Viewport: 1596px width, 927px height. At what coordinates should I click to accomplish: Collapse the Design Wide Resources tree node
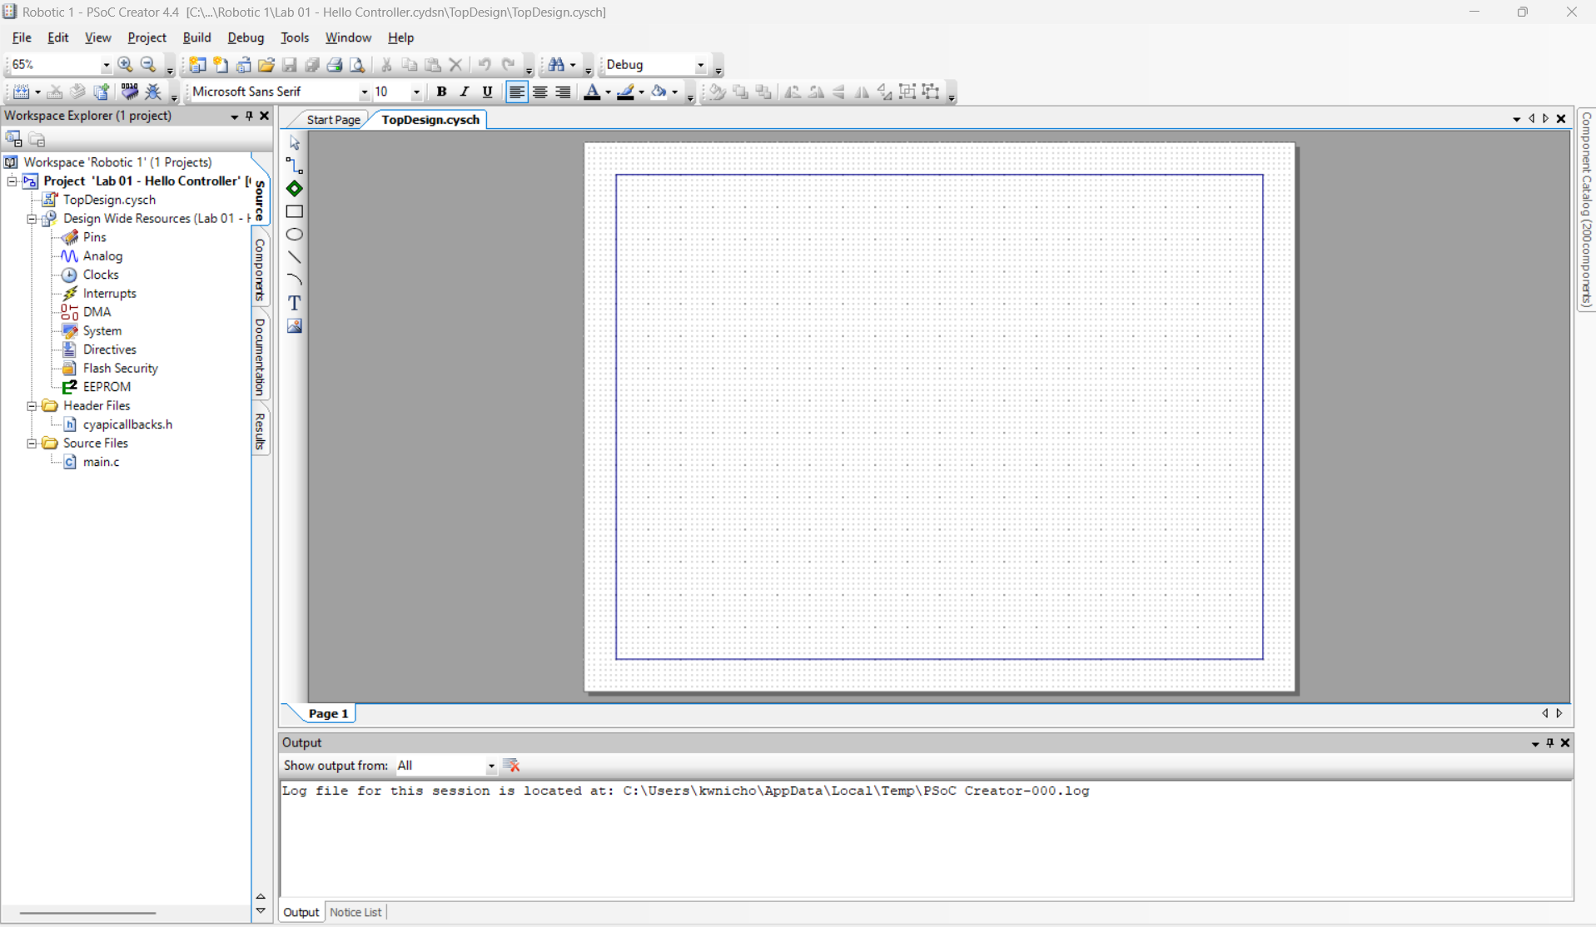(31, 219)
